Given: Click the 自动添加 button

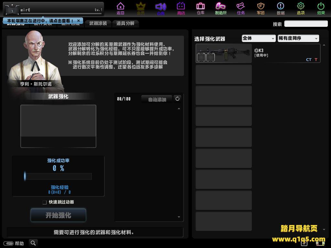Looking at the screenshot, I should point(157,99).
